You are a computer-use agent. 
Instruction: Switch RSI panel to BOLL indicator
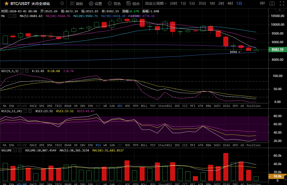pyautogui.click(x=144, y=145)
